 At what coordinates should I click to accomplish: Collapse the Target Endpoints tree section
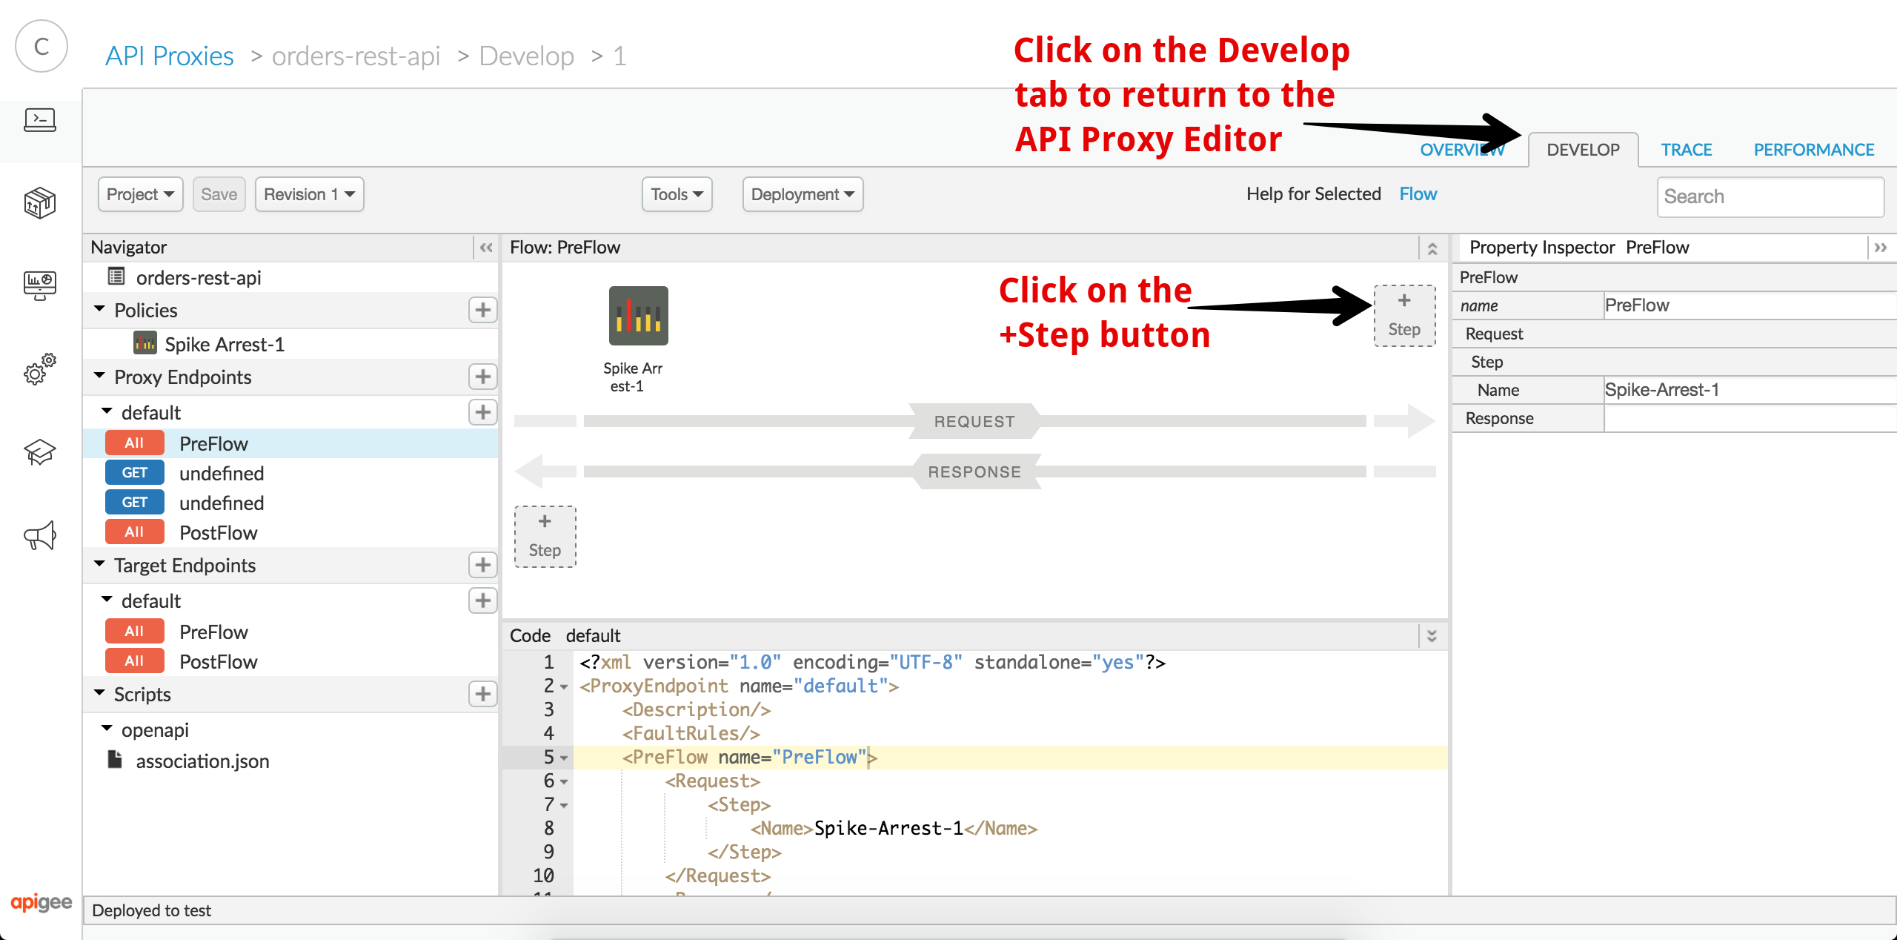point(100,564)
